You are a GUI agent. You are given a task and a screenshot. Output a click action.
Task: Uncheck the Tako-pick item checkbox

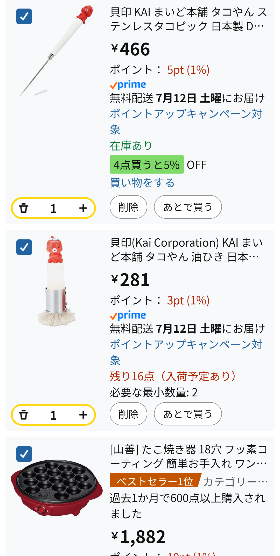coord(24,16)
